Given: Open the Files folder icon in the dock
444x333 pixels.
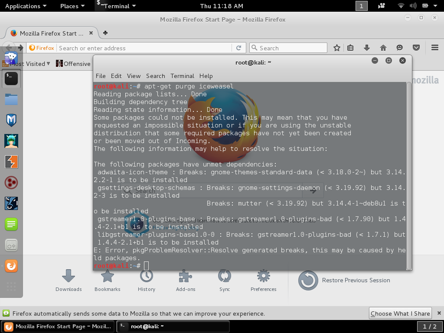Looking at the screenshot, I should [x=11, y=99].
